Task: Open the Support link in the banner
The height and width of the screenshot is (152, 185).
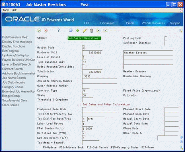Action: pos(175,23)
